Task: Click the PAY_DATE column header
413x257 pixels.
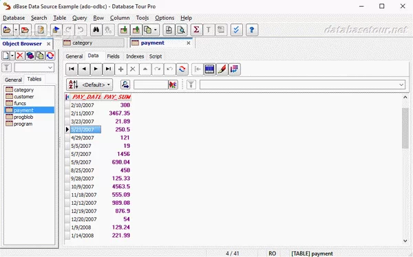Action: [86, 97]
